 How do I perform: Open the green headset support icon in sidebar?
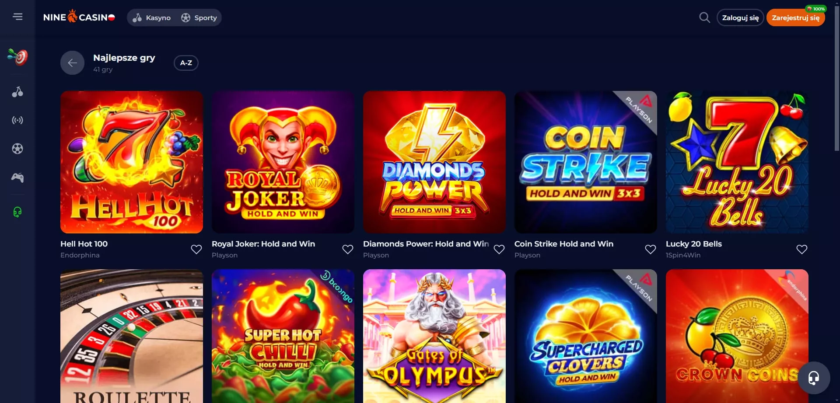17,212
